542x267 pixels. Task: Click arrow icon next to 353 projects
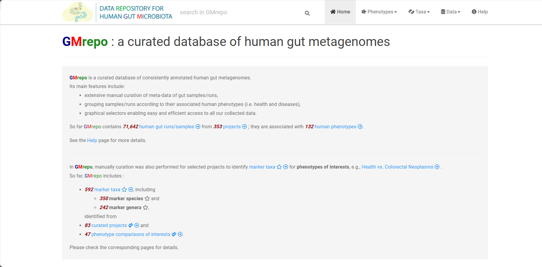click(x=244, y=126)
